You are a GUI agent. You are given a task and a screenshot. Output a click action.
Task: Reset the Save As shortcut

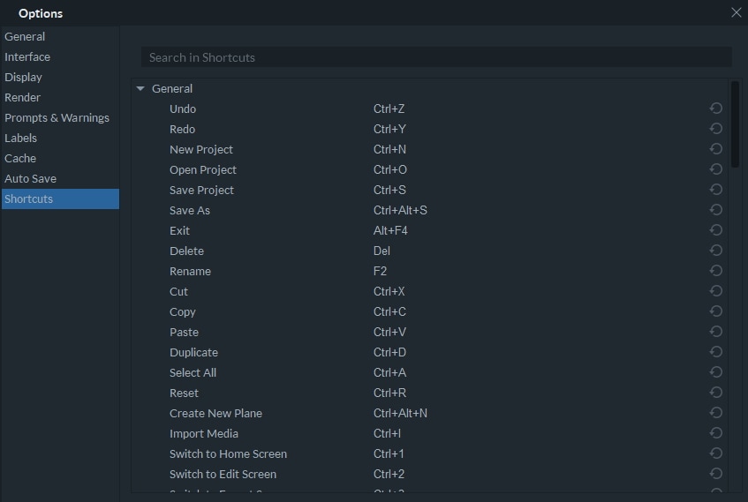pyautogui.click(x=716, y=210)
